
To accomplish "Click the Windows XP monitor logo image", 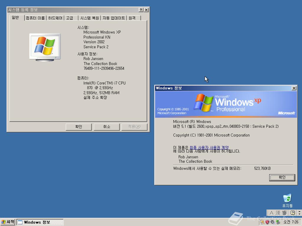I will (x=45, y=47).
